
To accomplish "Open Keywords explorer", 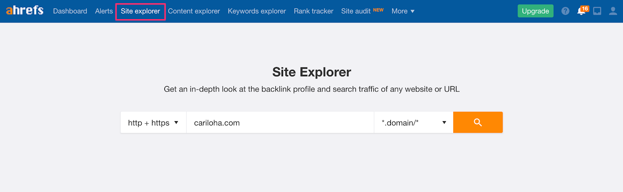I will (257, 11).
